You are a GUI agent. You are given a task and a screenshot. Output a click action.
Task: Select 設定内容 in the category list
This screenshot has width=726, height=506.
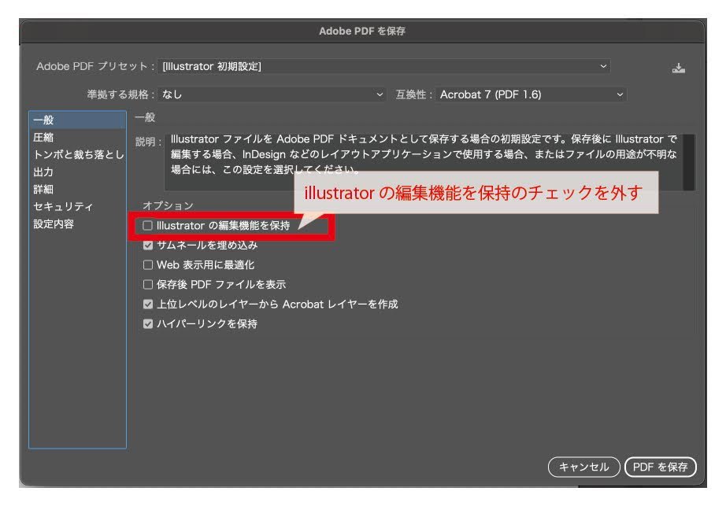pyautogui.click(x=77, y=223)
